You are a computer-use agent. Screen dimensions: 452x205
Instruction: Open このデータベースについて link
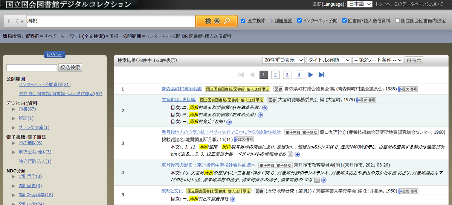click(x=419, y=4)
